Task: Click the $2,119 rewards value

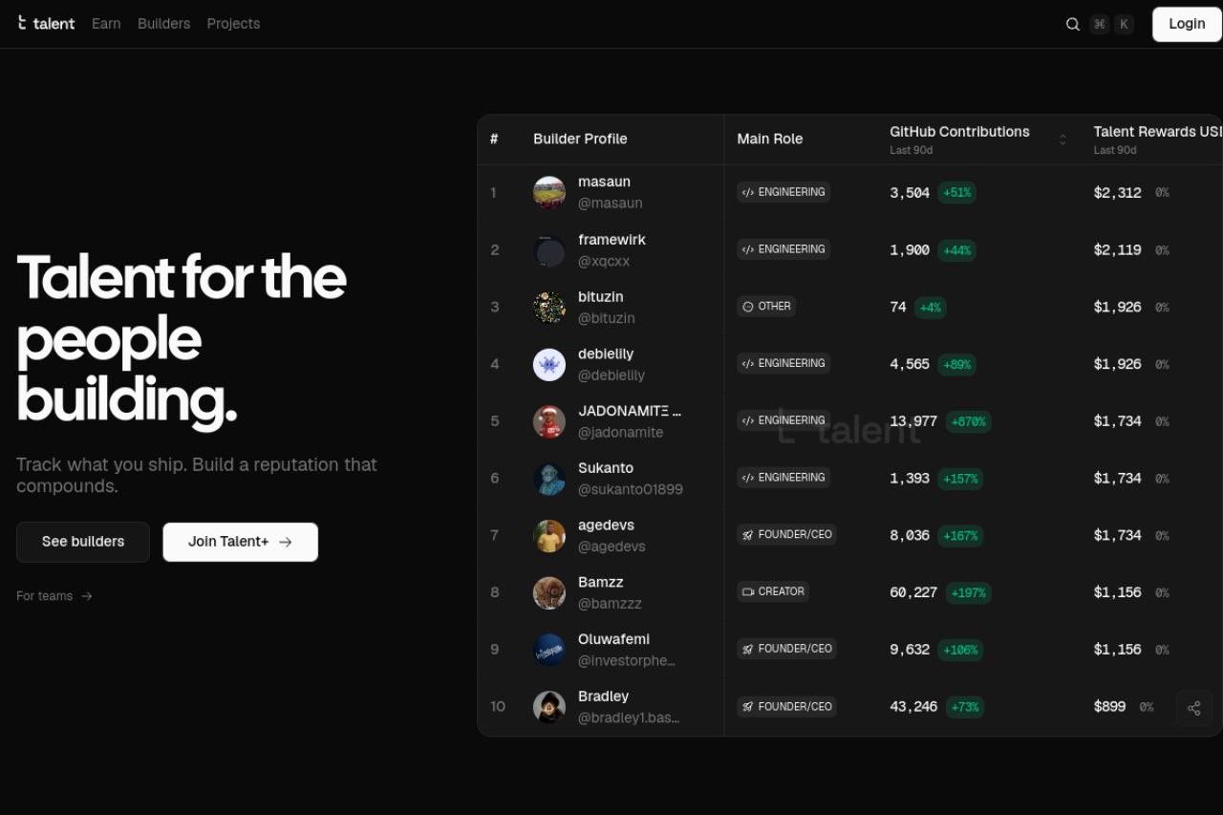Action: tap(1118, 250)
